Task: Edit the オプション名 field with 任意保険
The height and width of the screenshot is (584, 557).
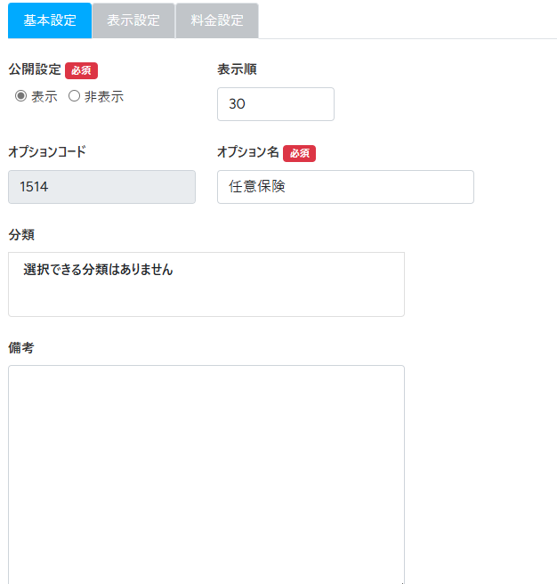Action: tap(344, 187)
